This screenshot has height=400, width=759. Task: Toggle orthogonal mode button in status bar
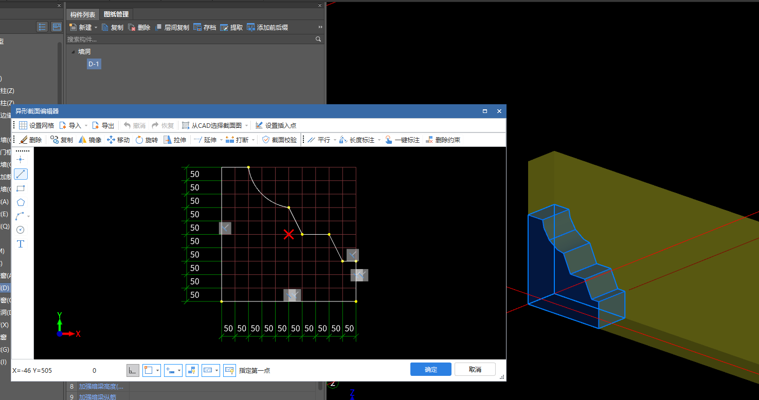133,370
